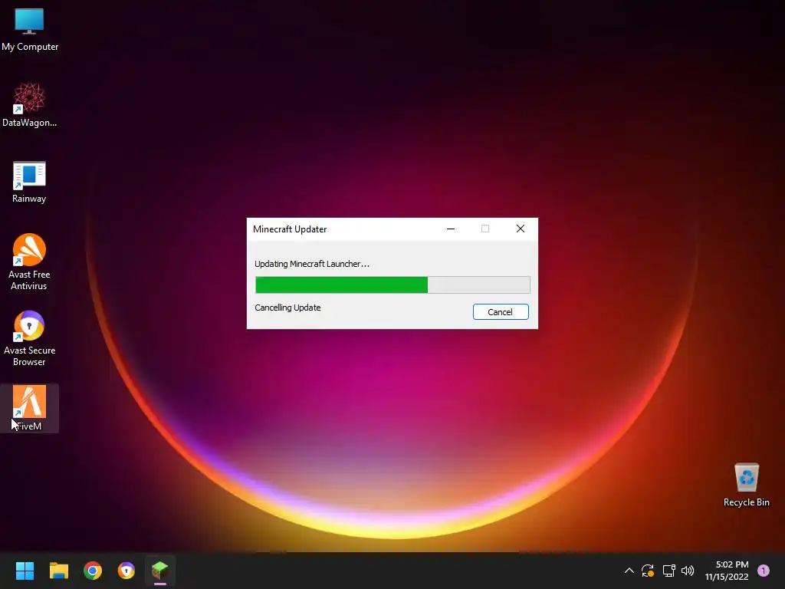
Task: Open the clock and date flyout
Action: (x=727, y=571)
